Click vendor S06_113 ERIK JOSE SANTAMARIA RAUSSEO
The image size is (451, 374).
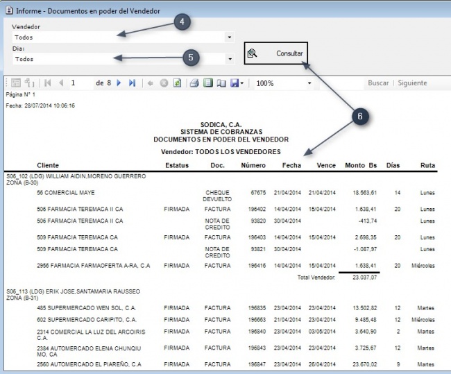tap(74, 295)
